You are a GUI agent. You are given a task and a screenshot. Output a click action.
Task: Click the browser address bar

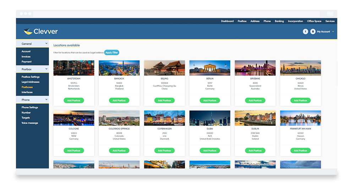(176, 14)
